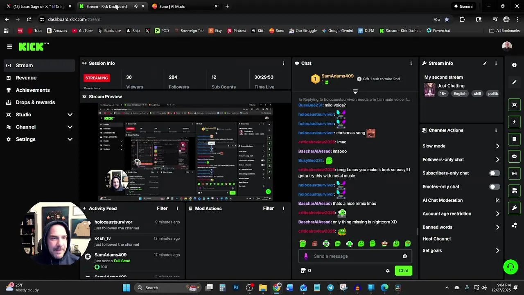
Task: Click the Just Chatting category thumbnail
Action: [430, 89]
